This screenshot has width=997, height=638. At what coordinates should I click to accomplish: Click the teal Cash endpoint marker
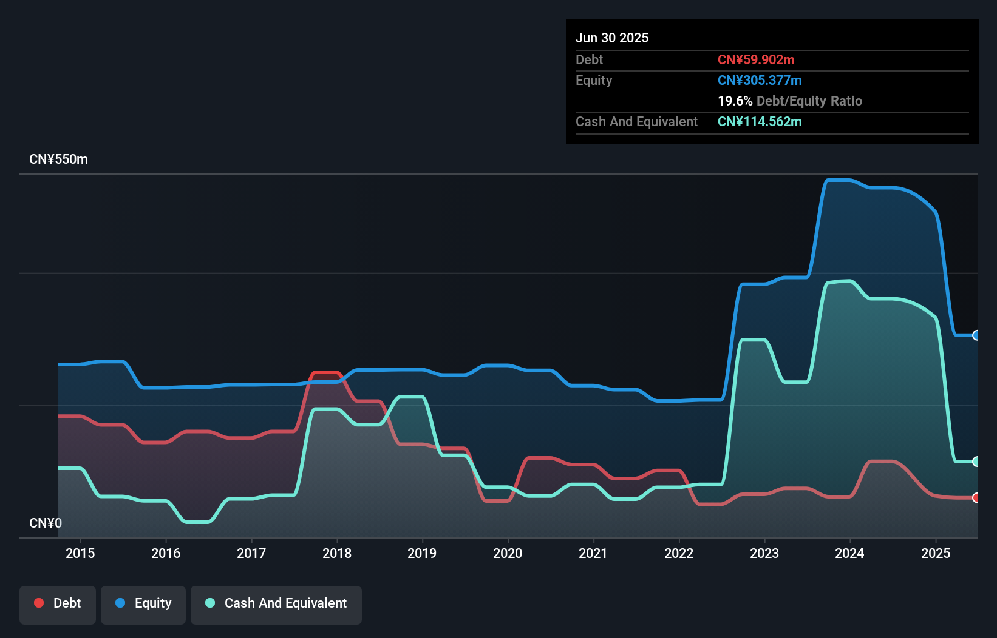[x=976, y=462]
